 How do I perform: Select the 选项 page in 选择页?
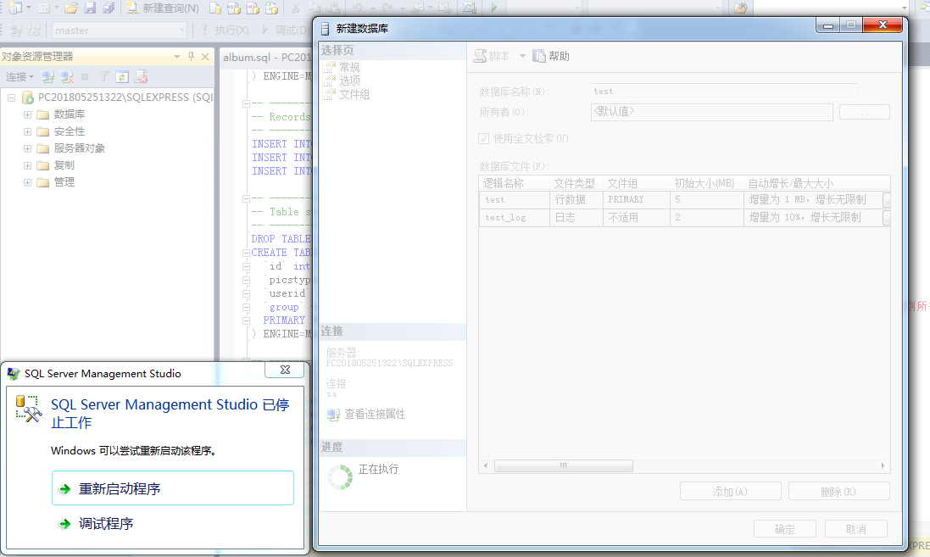pyautogui.click(x=349, y=80)
